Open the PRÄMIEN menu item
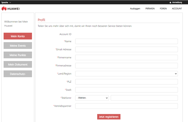Screen dimensions: 188x122 tap(150, 8)
